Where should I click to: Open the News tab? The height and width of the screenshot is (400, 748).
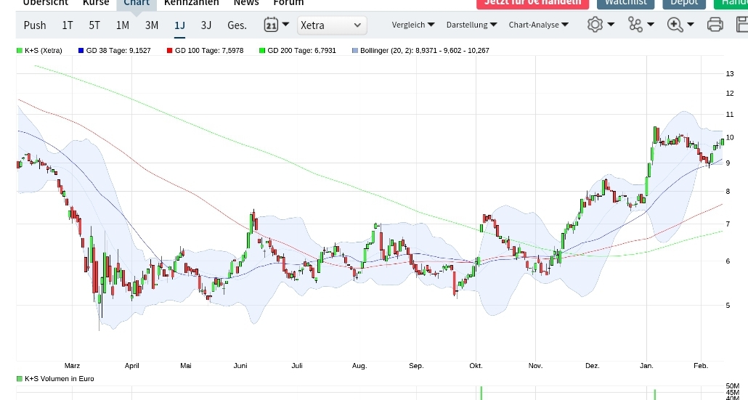point(246,3)
